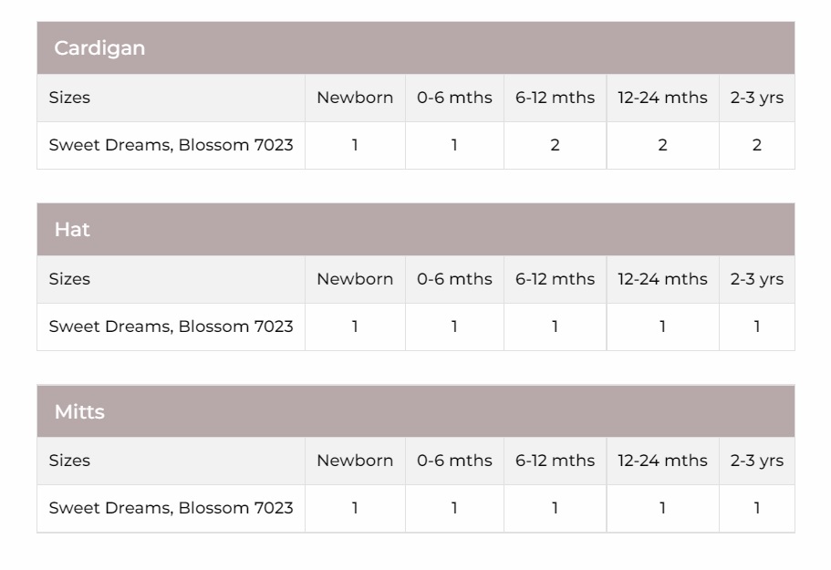Select Newborn column header in Cardigan table
831x570 pixels.
(355, 98)
